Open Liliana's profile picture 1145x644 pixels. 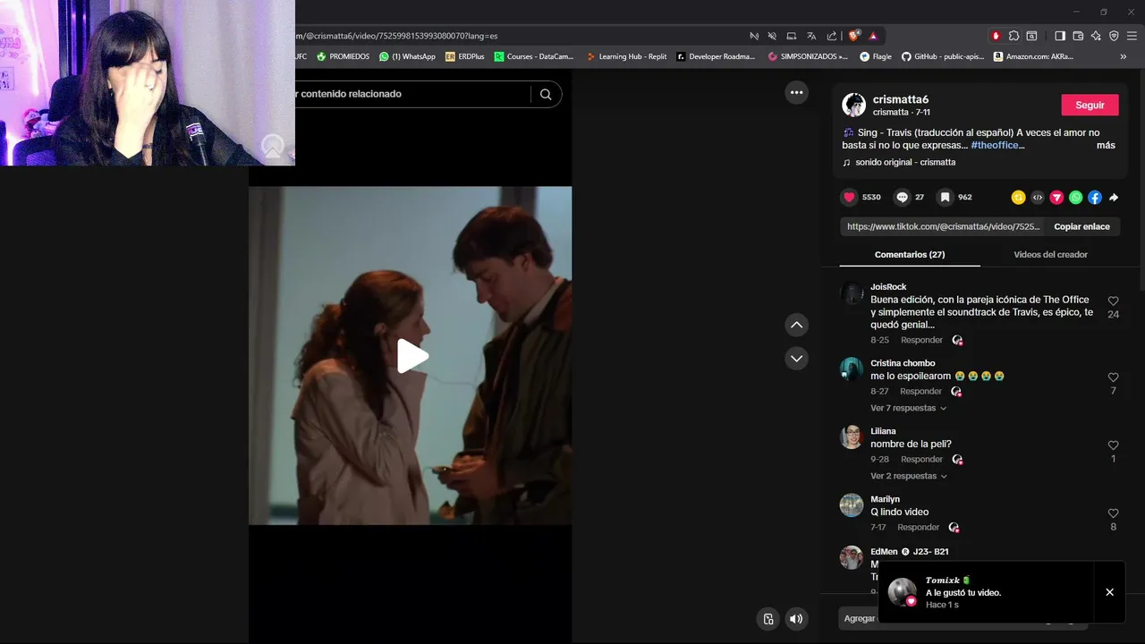click(x=852, y=436)
